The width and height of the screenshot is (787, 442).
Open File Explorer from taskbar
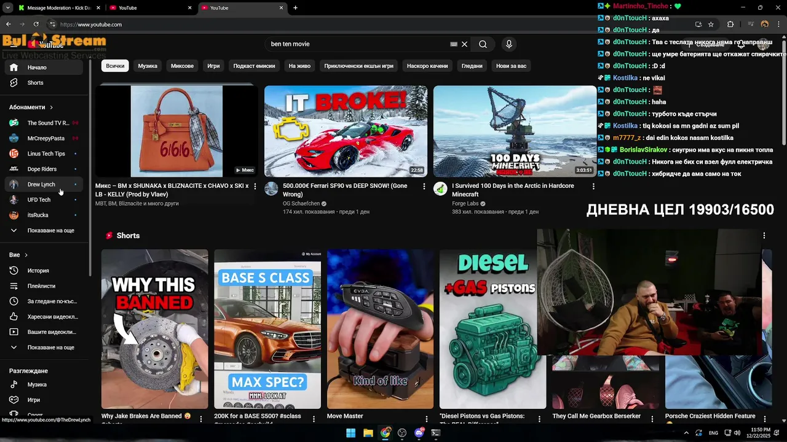368,433
